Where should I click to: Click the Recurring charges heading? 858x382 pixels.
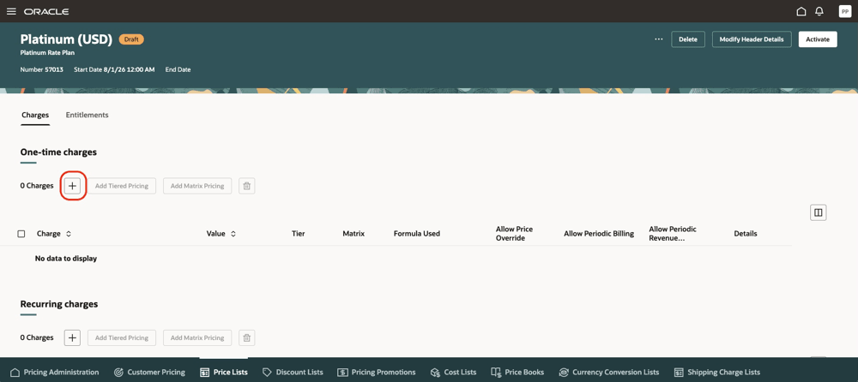click(x=59, y=304)
